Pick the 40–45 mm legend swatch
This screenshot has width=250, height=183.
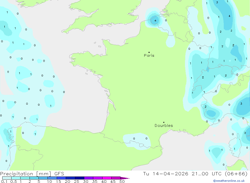point(107,178)
